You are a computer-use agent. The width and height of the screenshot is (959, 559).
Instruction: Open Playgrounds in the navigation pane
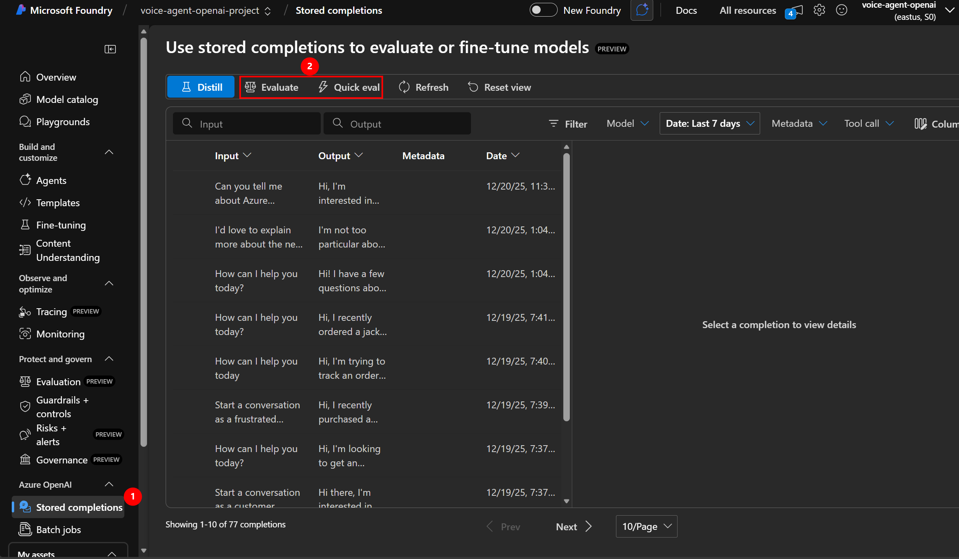pos(62,122)
